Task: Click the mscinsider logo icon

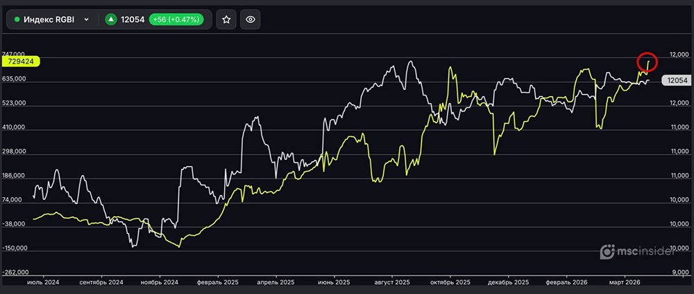Action: (x=607, y=252)
